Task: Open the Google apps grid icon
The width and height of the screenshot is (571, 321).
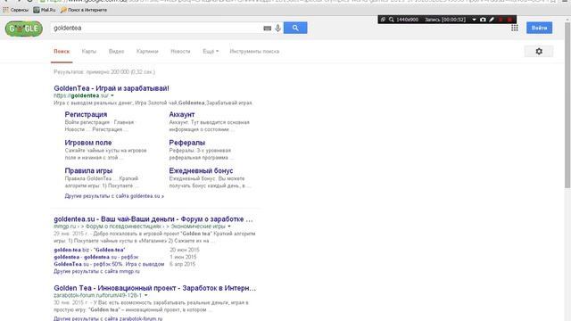Action: click(515, 28)
